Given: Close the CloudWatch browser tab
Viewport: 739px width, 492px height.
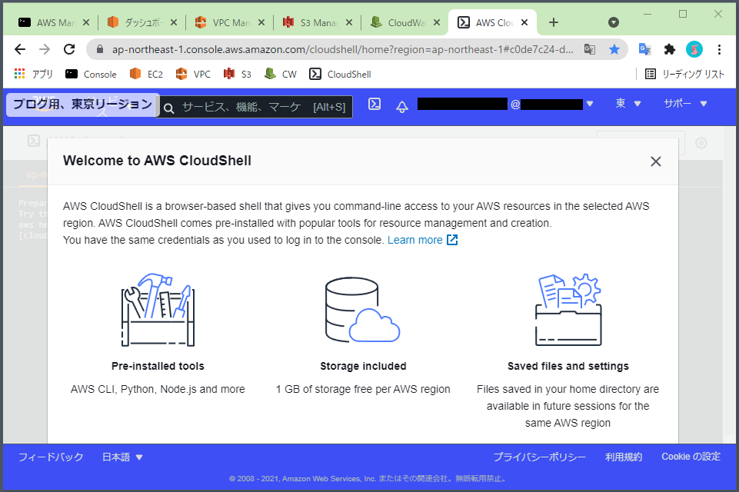Looking at the screenshot, I should click(x=437, y=22).
